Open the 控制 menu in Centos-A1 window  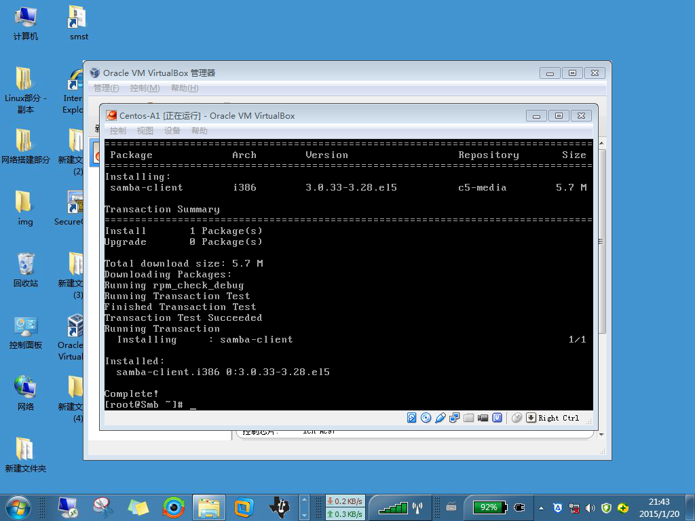(x=118, y=131)
